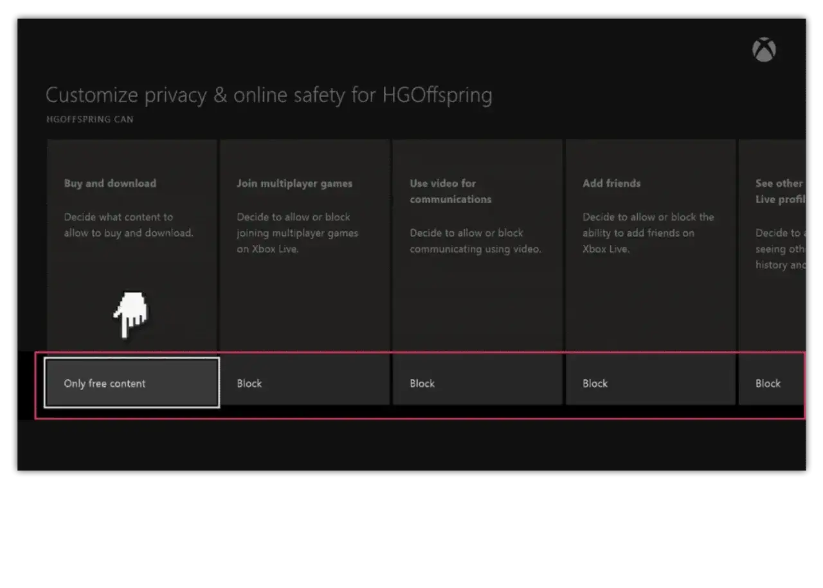Select the Join multiplayer games heading
This screenshot has height=588, width=823.
point(294,183)
